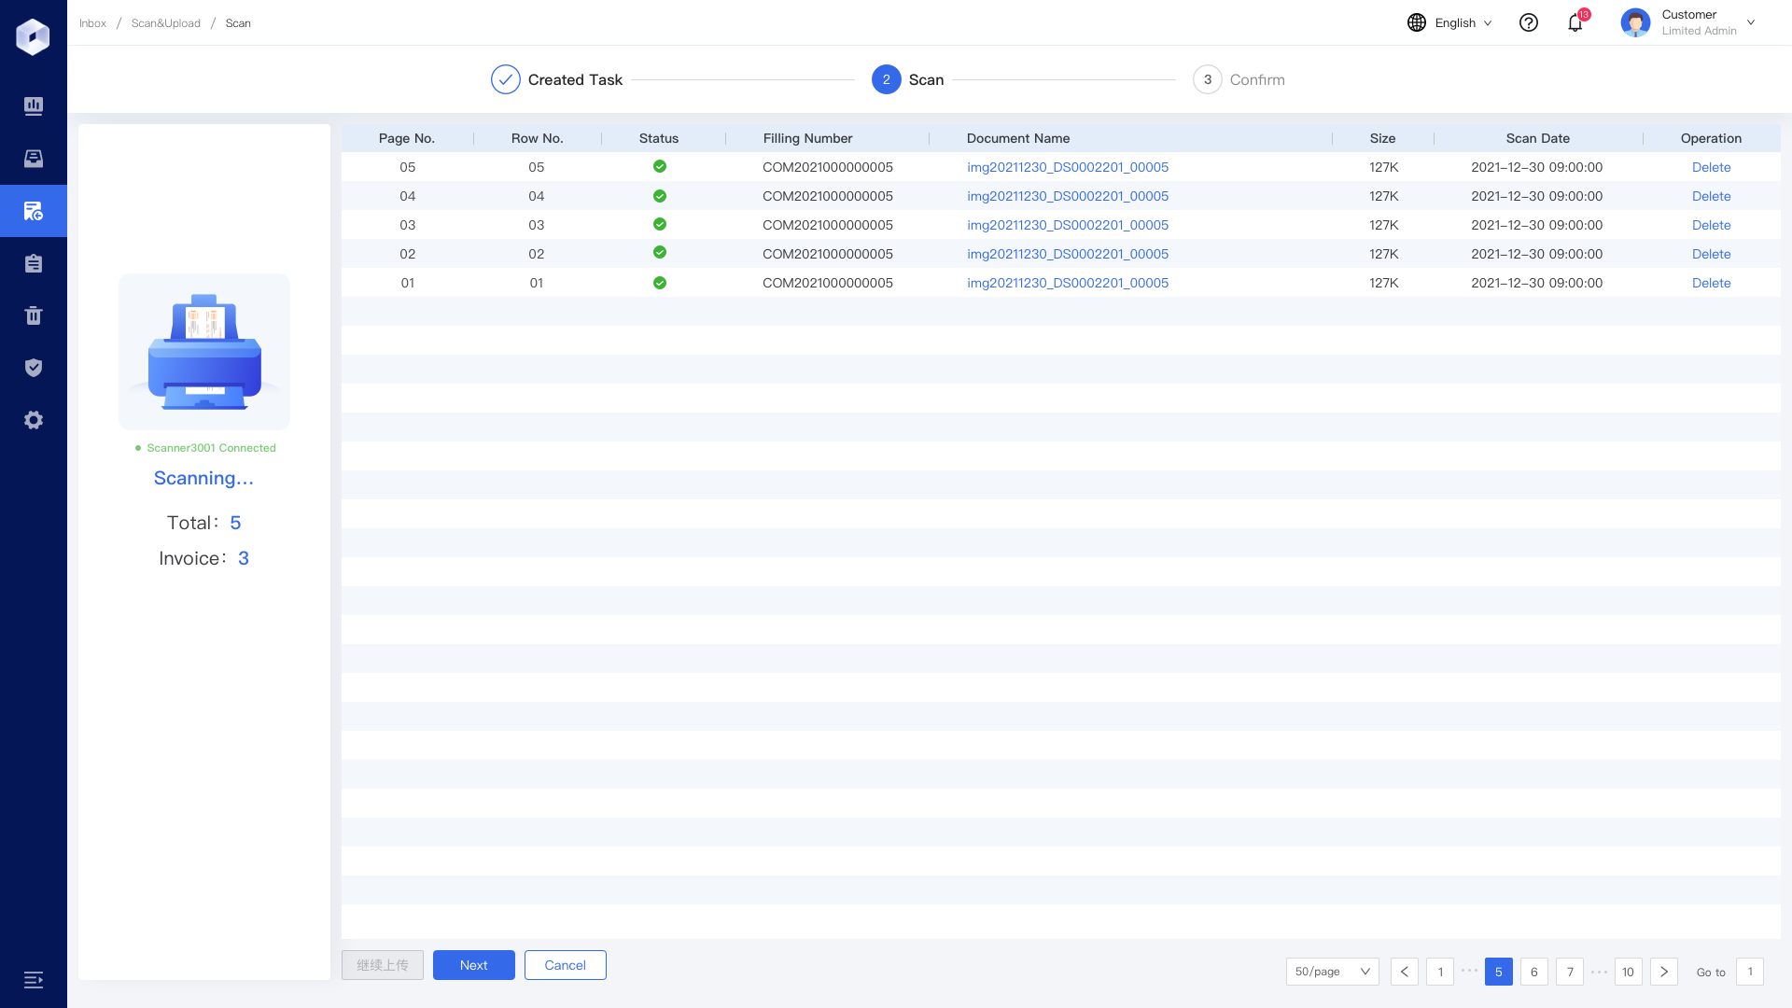Open the settings gear sidebar icon
Image resolution: width=1792 pixels, height=1008 pixels.
point(34,420)
